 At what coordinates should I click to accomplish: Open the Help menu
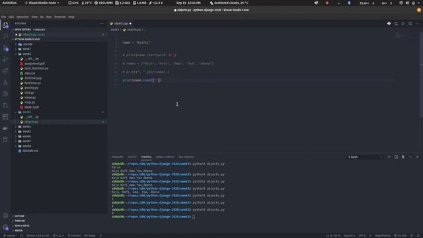point(71,17)
